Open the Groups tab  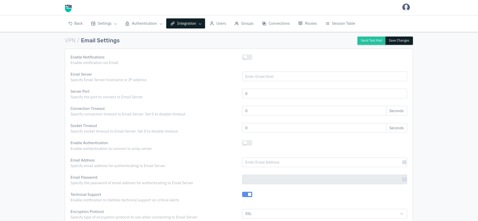tap(244, 23)
